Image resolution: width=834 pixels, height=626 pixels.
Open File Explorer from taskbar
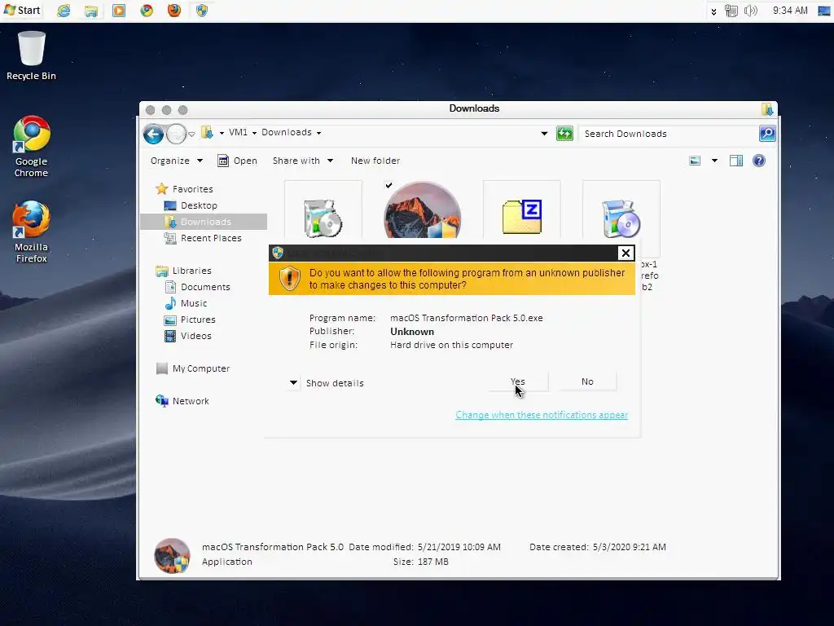[91, 10]
